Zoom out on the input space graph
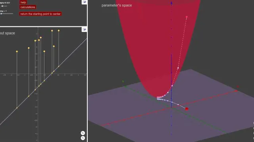The image size is (254, 142). pyautogui.click(x=83, y=138)
